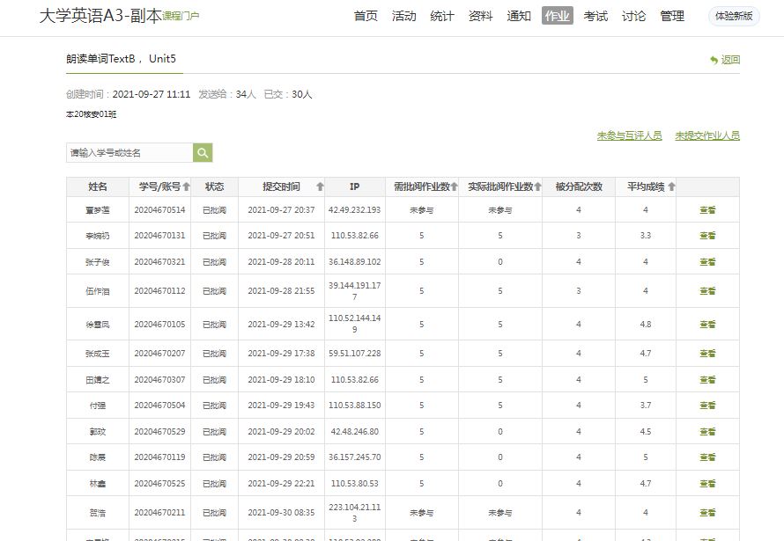Select the average score 4.5 cell

[x=646, y=432]
